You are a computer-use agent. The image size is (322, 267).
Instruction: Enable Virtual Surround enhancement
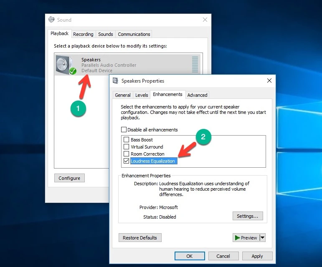point(127,147)
